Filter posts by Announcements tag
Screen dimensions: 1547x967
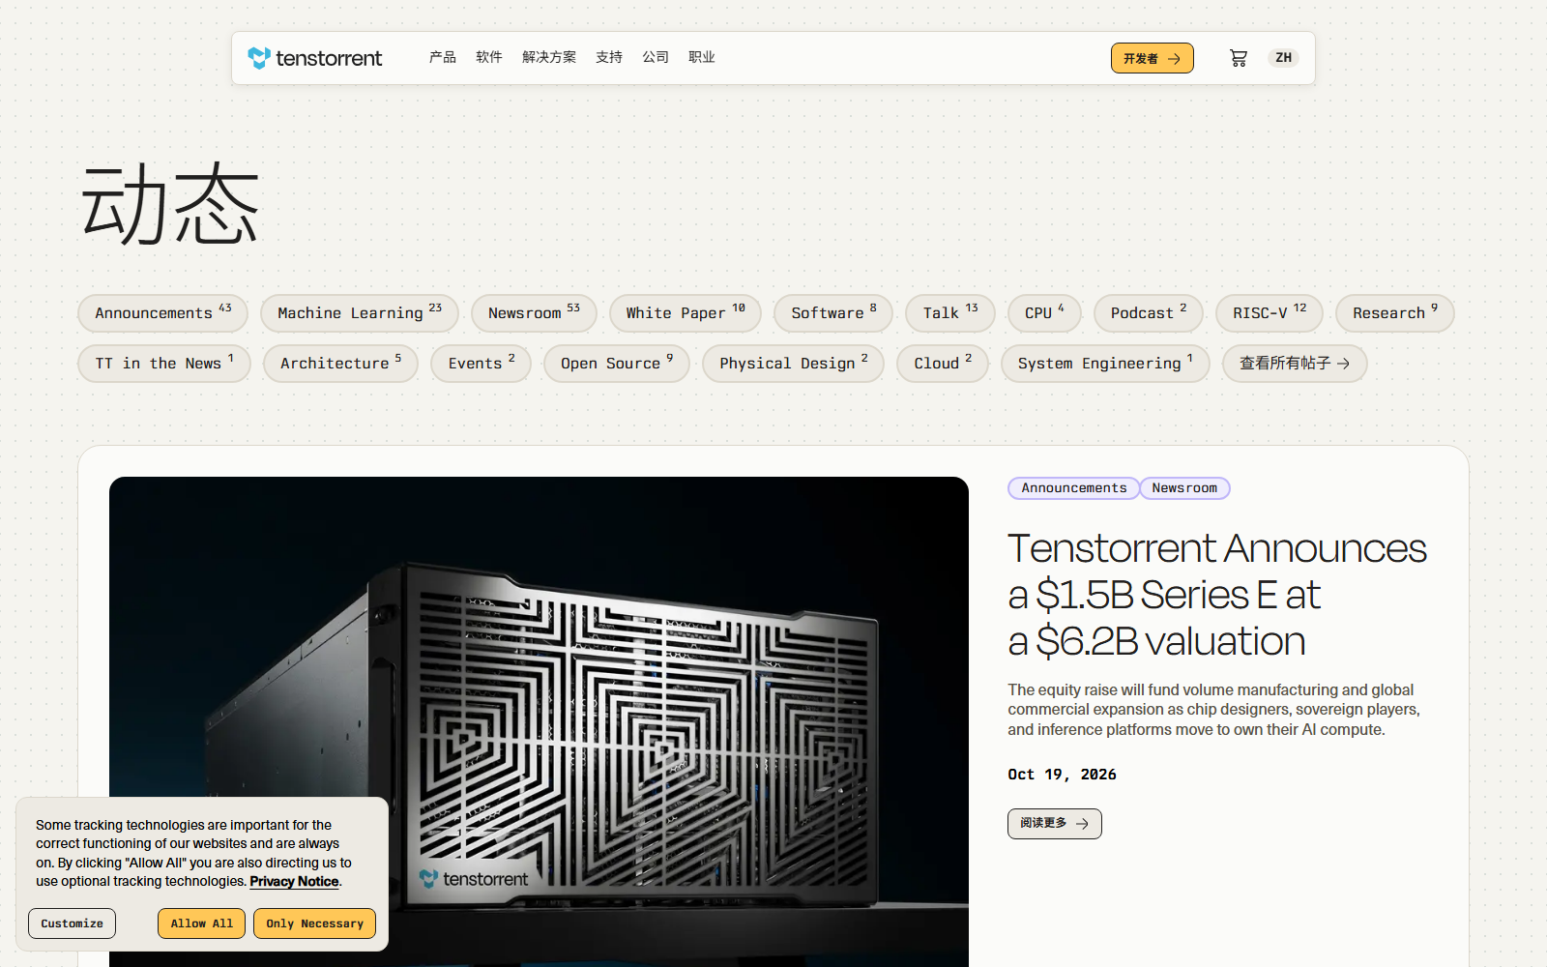[x=162, y=313]
